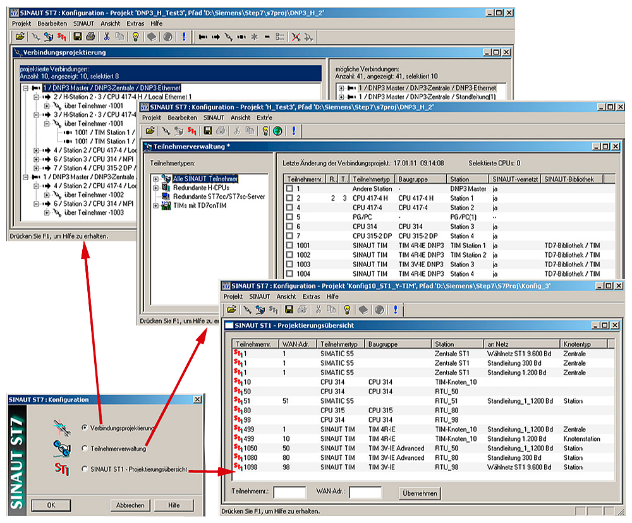
Task: Select Verbindungsprojektierung radio button
Action: tap(84, 428)
